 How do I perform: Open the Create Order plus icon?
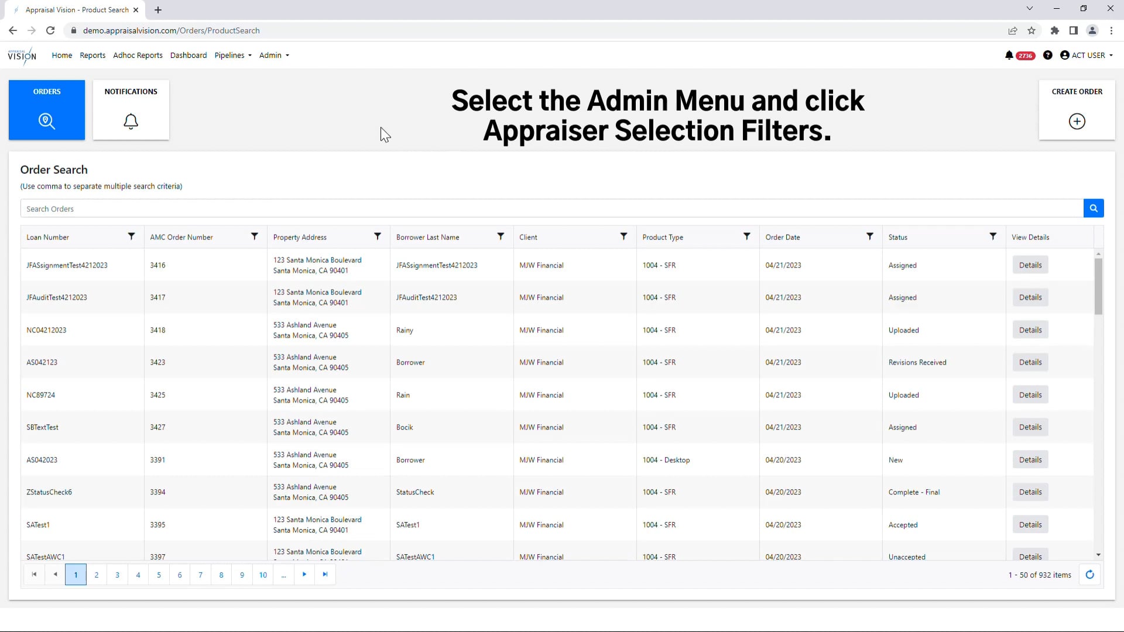tap(1077, 121)
